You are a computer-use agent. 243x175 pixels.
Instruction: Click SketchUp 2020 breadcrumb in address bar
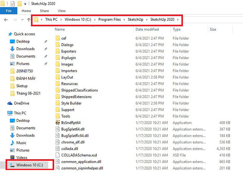point(162,19)
